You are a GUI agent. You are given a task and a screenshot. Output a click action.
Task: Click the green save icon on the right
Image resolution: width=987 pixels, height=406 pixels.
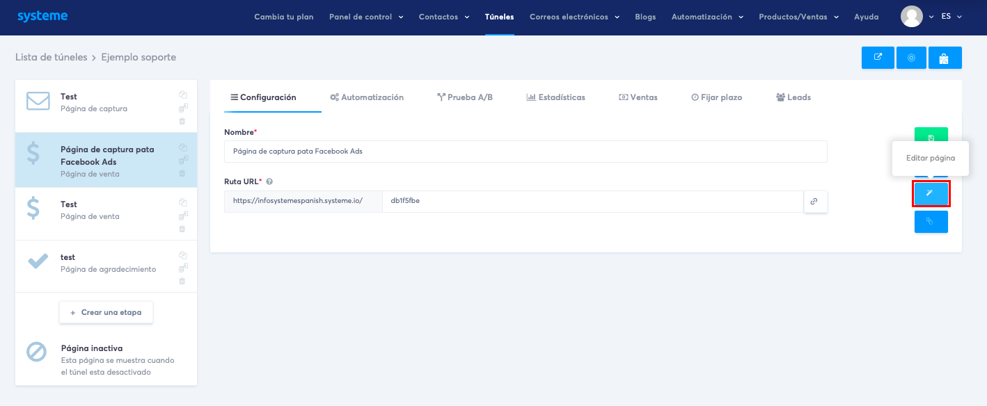point(931,136)
